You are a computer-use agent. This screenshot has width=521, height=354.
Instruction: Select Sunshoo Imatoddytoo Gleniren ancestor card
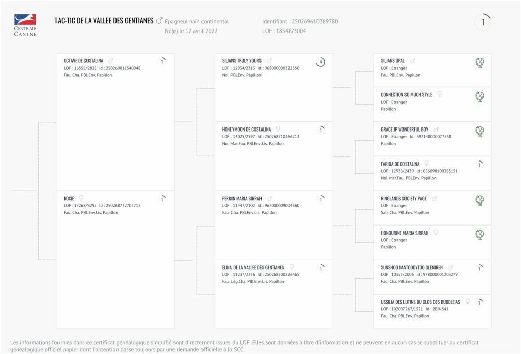coord(432,277)
